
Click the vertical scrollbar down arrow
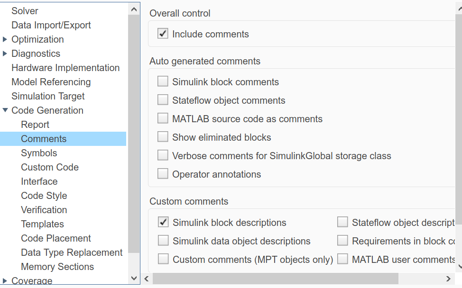coord(134,278)
